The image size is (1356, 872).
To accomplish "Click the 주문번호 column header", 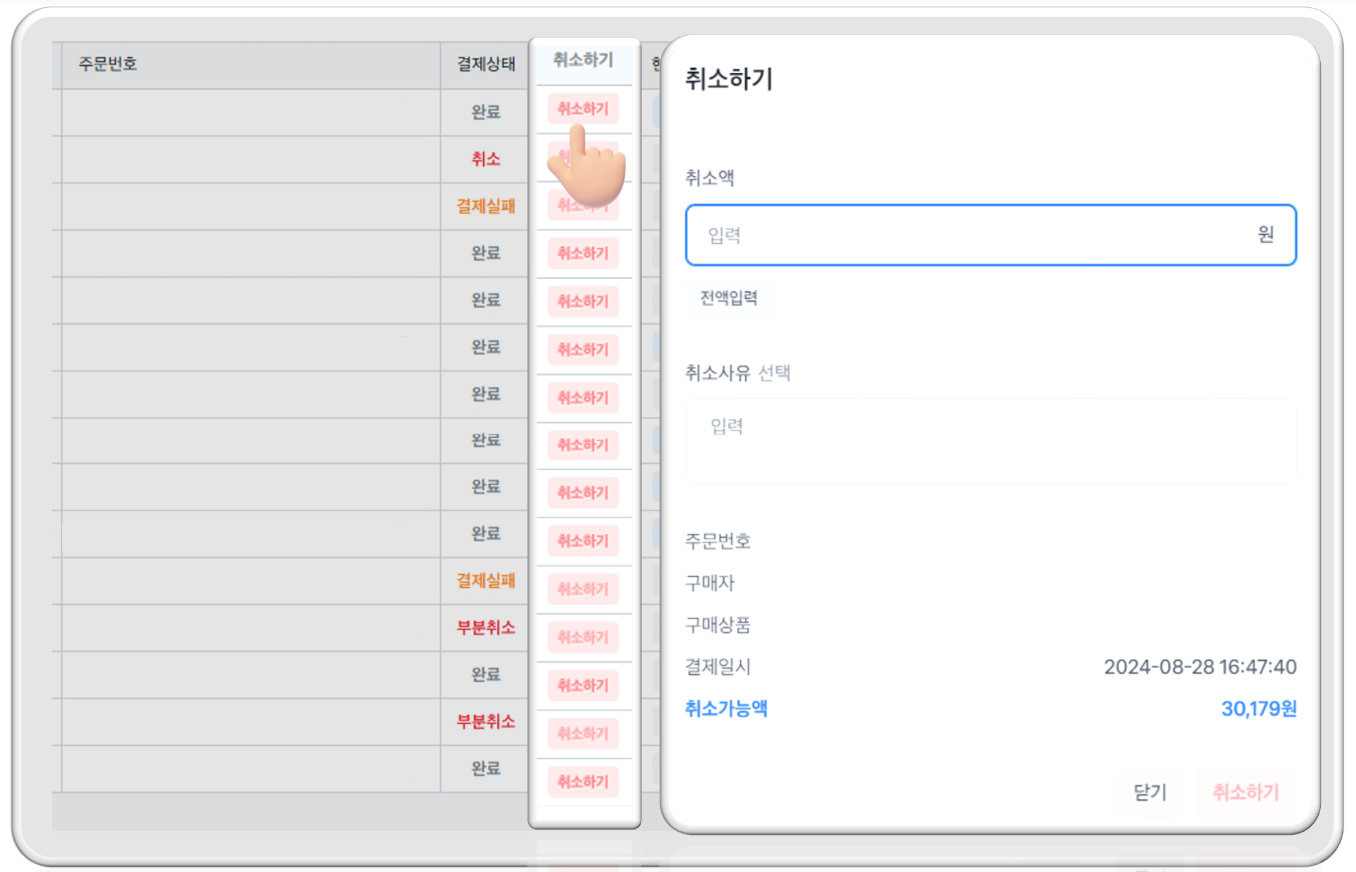I will tap(108, 64).
